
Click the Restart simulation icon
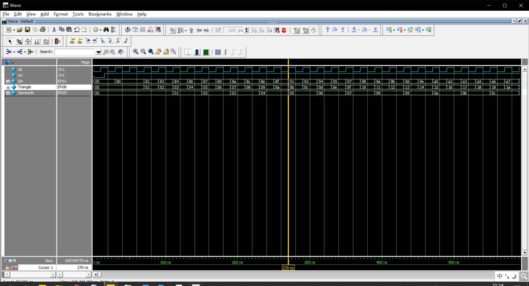click(218, 30)
